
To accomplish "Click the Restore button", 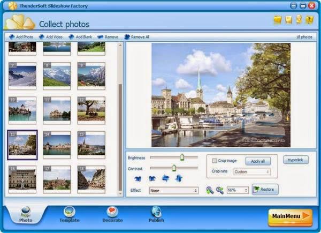I will (265, 190).
